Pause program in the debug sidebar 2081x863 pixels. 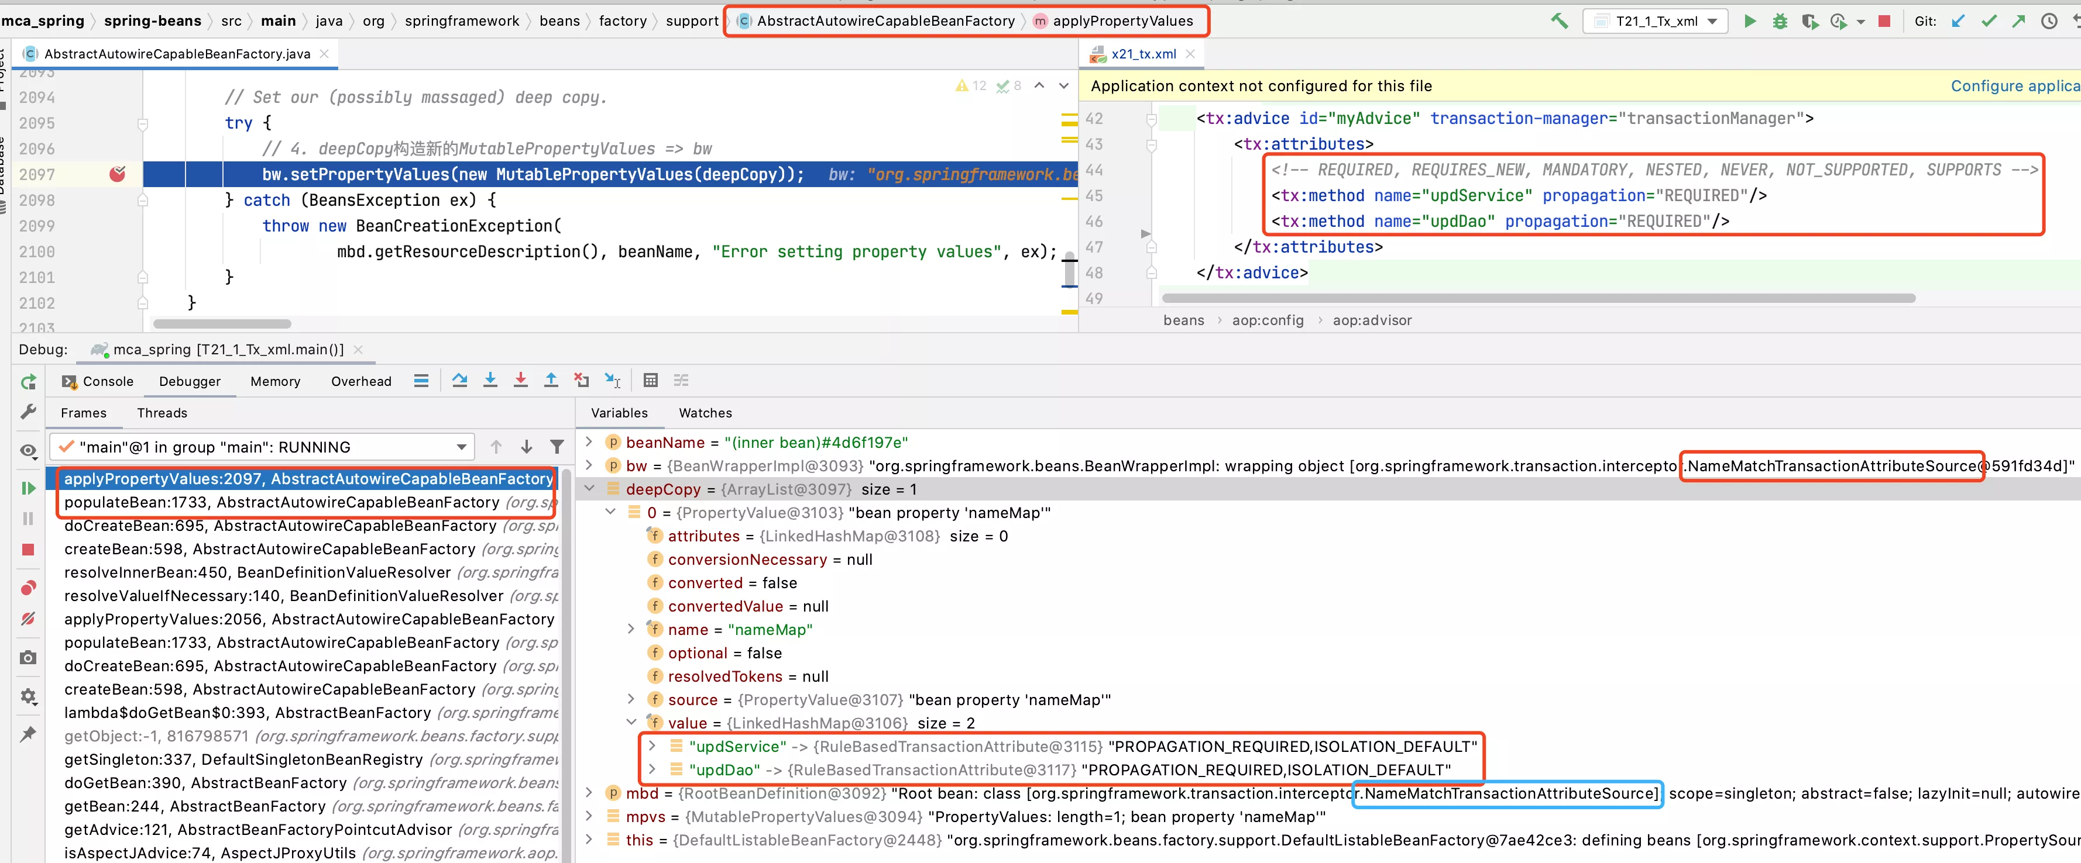coord(28,518)
